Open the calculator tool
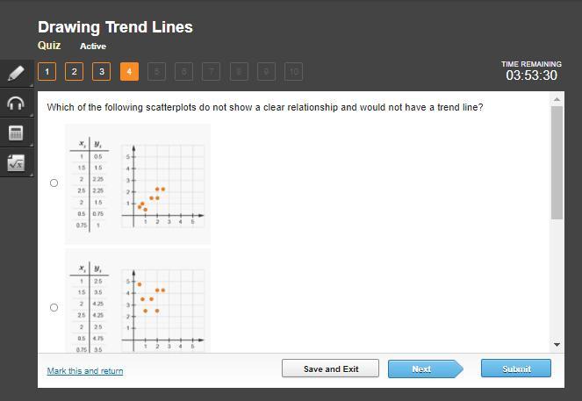 pyautogui.click(x=16, y=132)
